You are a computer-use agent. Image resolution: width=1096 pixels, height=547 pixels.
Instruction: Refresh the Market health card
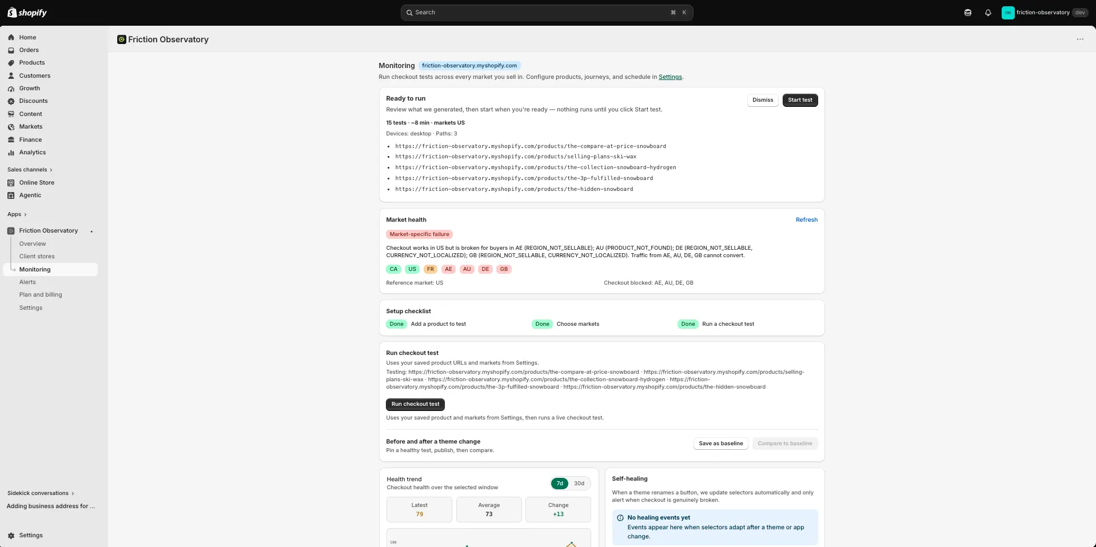click(806, 220)
